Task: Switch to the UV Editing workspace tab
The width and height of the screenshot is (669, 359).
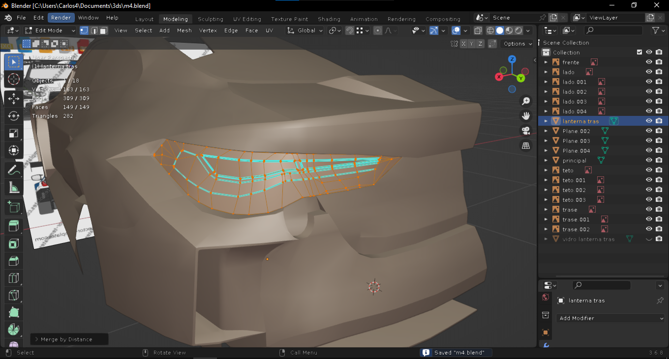Action: [247, 19]
